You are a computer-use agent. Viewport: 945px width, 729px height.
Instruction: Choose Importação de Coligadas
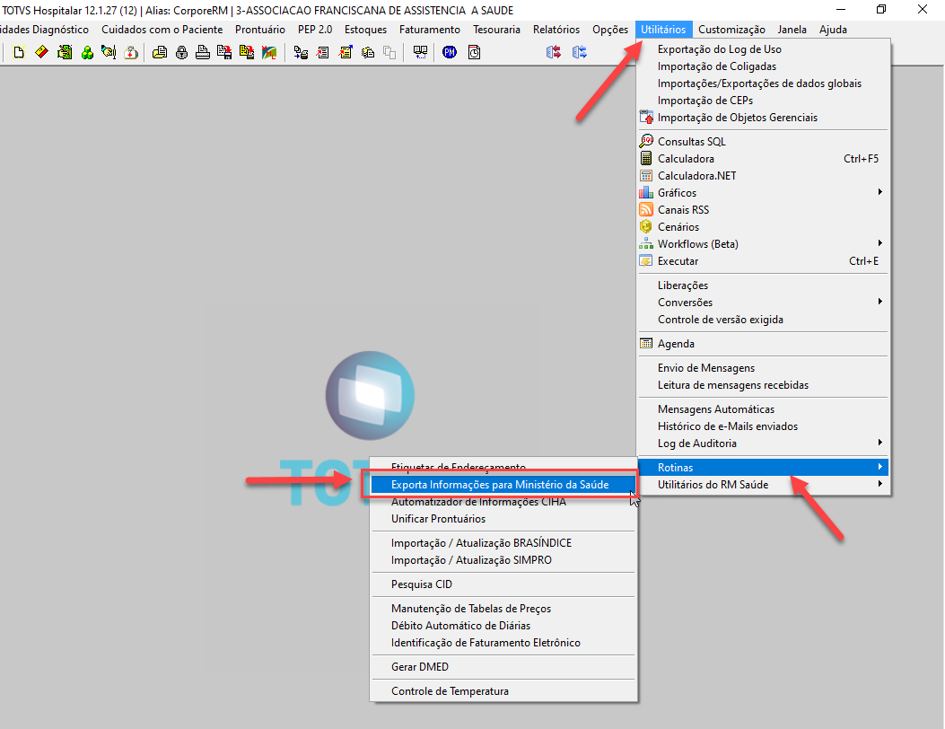click(x=763, y=66)
